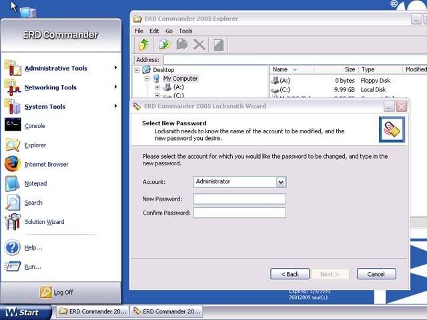Open the File menu in Explorer
Viewport: 427px width, 320px height.
[x=139, y=31]
